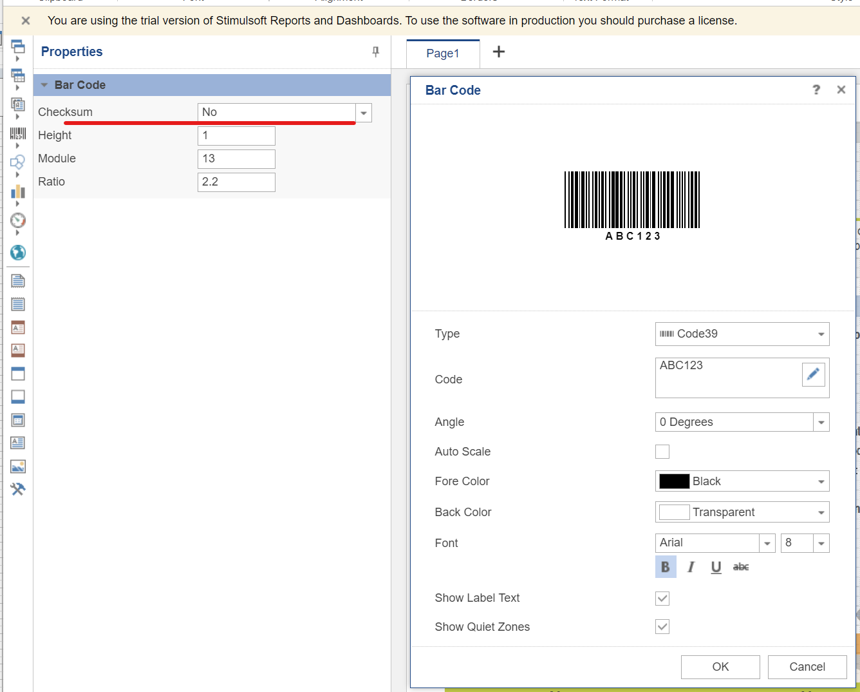Click the Arial font name field

pyautogui.click(x=707, y=543)
